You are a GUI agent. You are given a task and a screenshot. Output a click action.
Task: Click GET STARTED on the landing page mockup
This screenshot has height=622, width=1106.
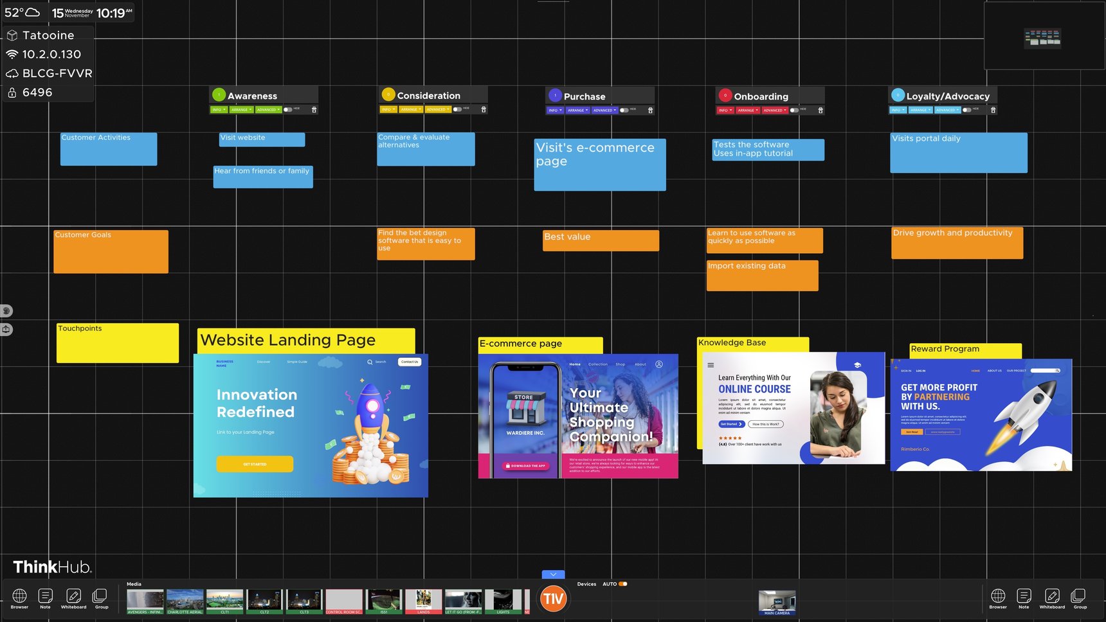pyautogui.click(x=255, y=463)
